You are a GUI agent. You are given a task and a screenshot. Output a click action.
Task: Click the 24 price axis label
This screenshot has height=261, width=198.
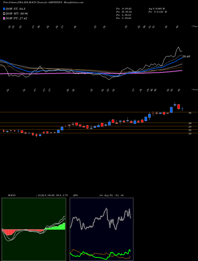click(190, 134)
